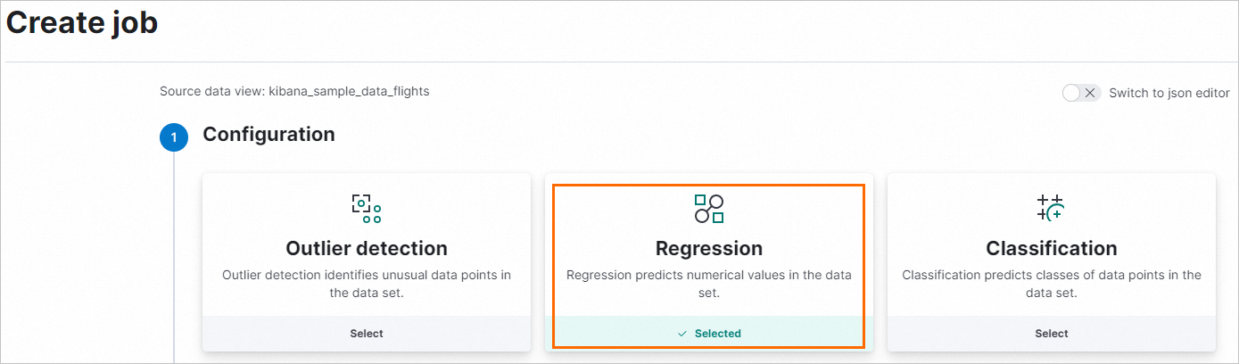Click the Regression description text
This screenshot has width=1239, height=364.
pyautogui.click(x=709, y=284)
